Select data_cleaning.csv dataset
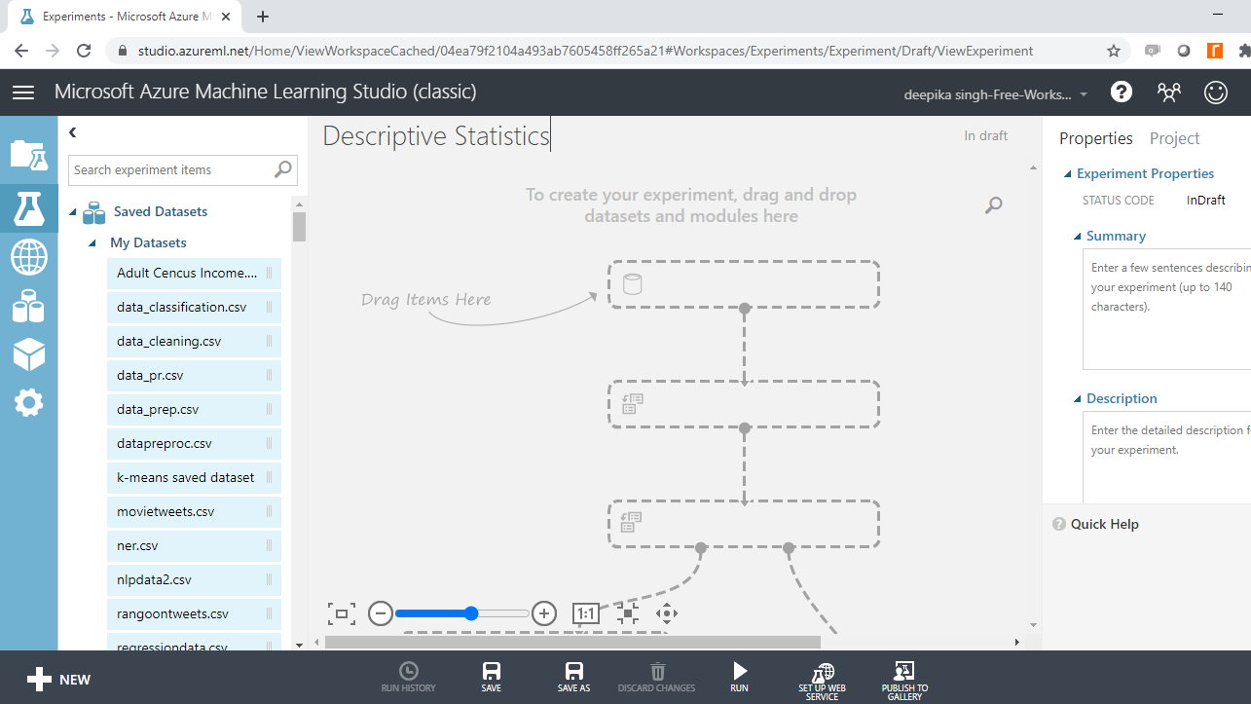This screenshot has height=704, width=1251. pos(194,342)
